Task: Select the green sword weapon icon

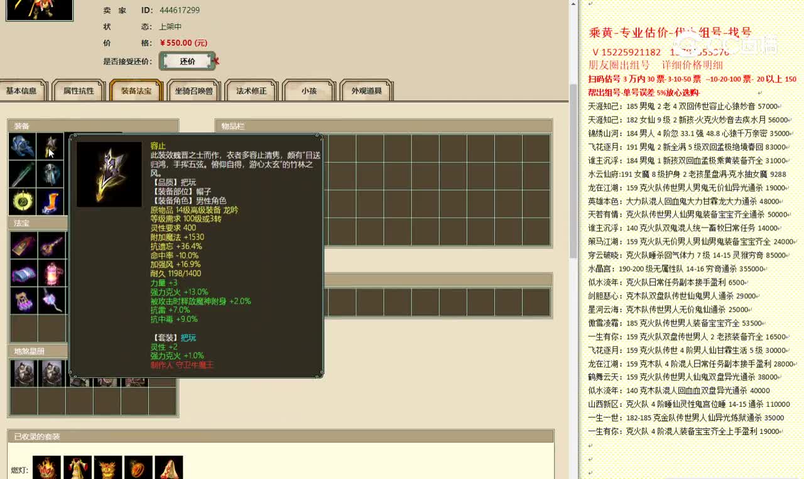Action: (x=23, y=174)
